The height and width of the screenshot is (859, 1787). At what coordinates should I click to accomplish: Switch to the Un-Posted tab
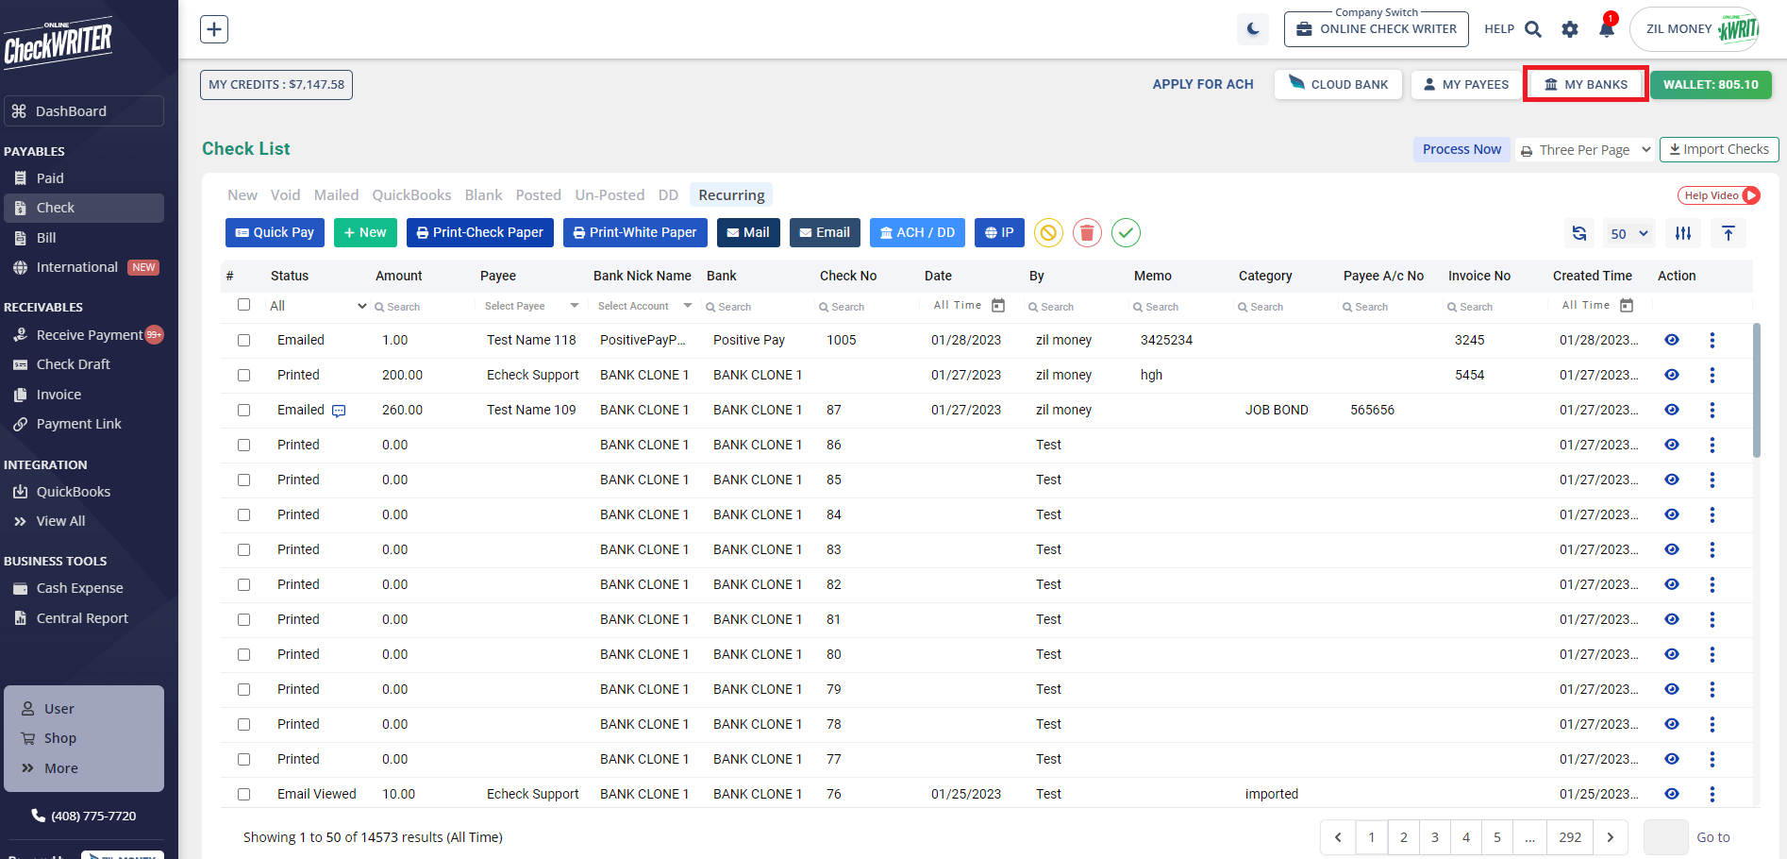[x=610, y=195]
